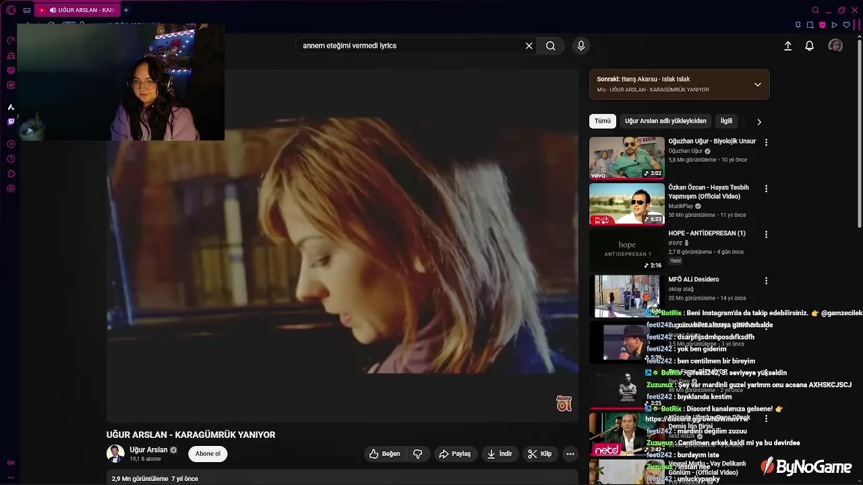Screen dimensions: 863x485
Task: Toggle the pink ad blocker shield icon
Action: tap(823, 25)
